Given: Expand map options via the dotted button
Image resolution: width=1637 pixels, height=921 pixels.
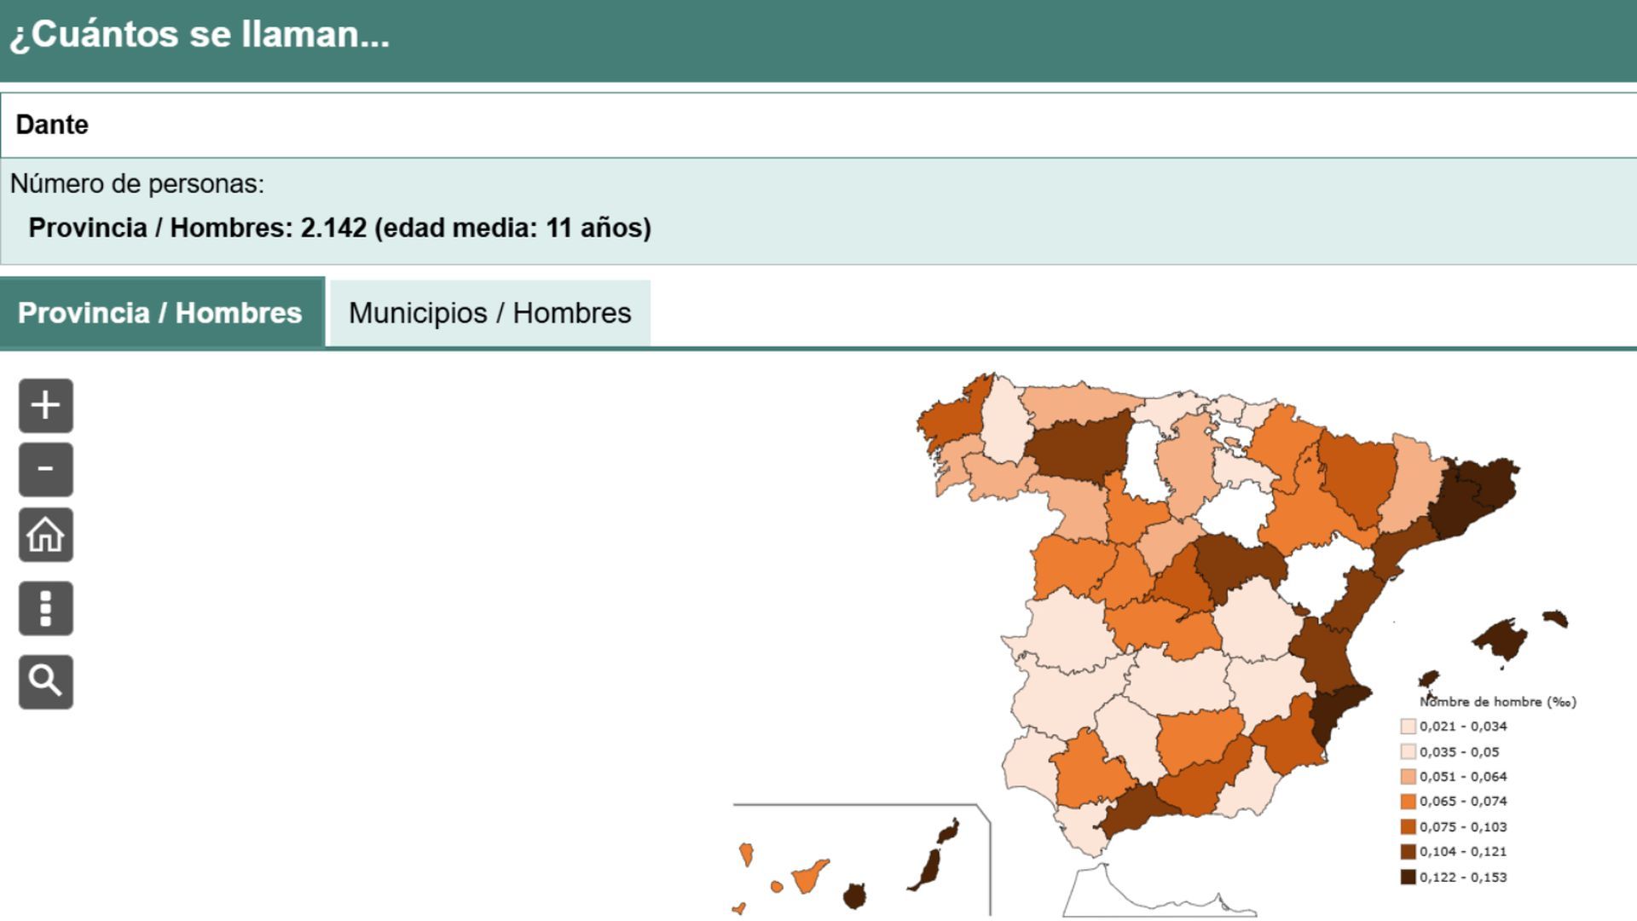Looking at the screenshot, I should (x=45, y=609).
